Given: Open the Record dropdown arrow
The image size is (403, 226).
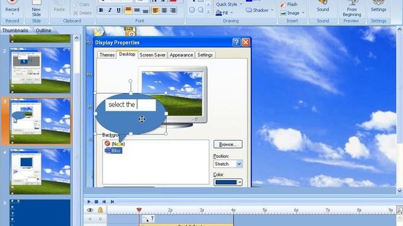Looking at the screenshot, I should 13,14.
